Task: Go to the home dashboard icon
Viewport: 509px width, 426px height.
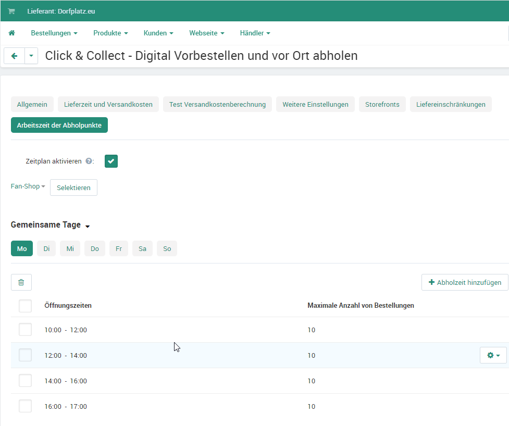Action: pos(11,33)
